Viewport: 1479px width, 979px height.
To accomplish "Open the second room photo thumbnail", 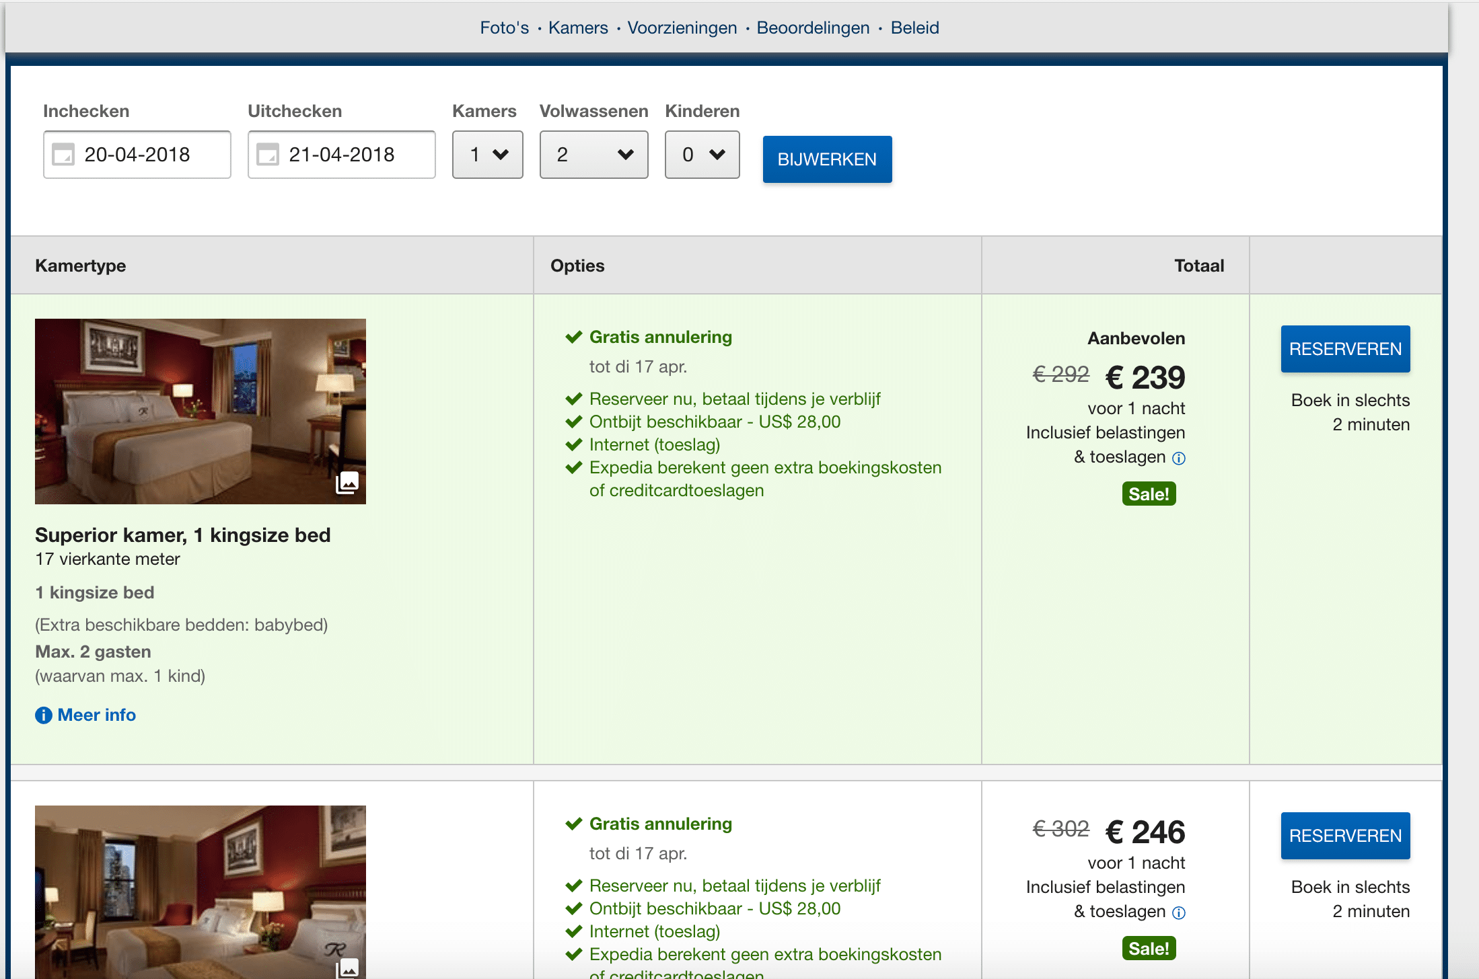I will (x=201, y=892).
